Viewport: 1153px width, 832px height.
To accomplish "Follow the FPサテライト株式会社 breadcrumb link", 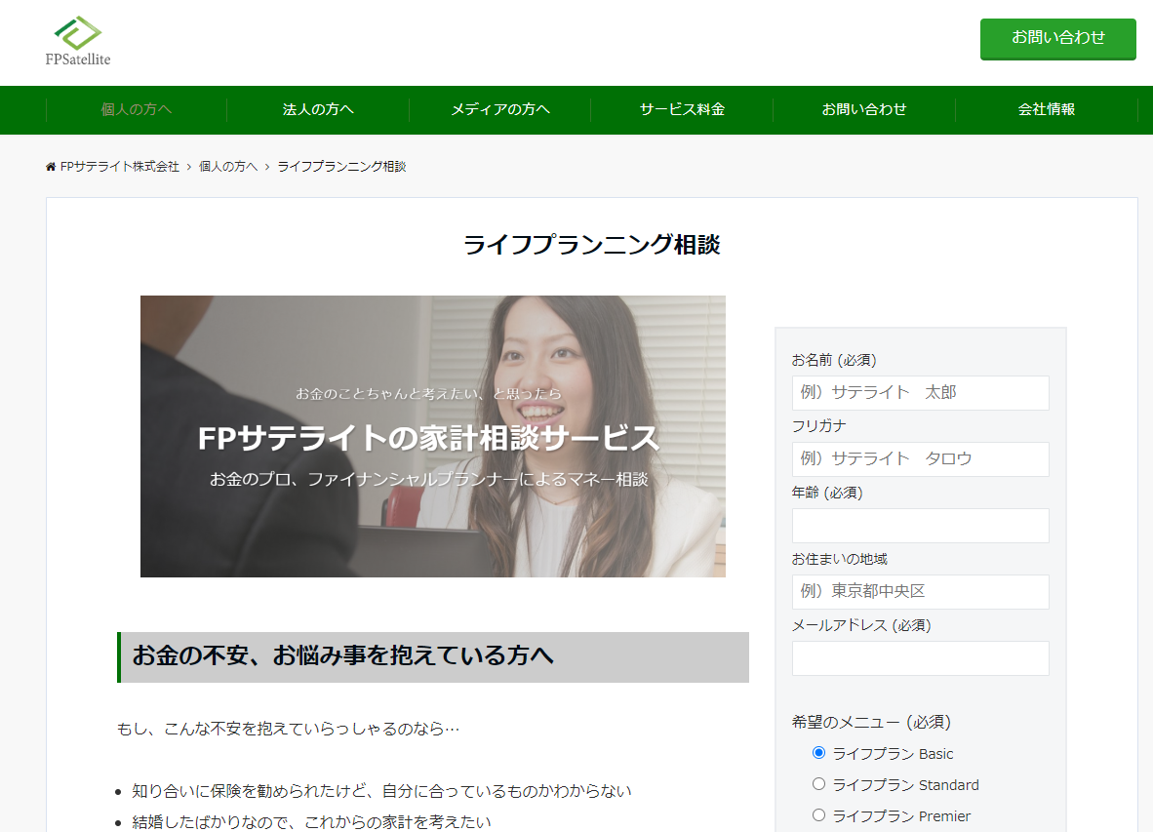I will (120, 167).
